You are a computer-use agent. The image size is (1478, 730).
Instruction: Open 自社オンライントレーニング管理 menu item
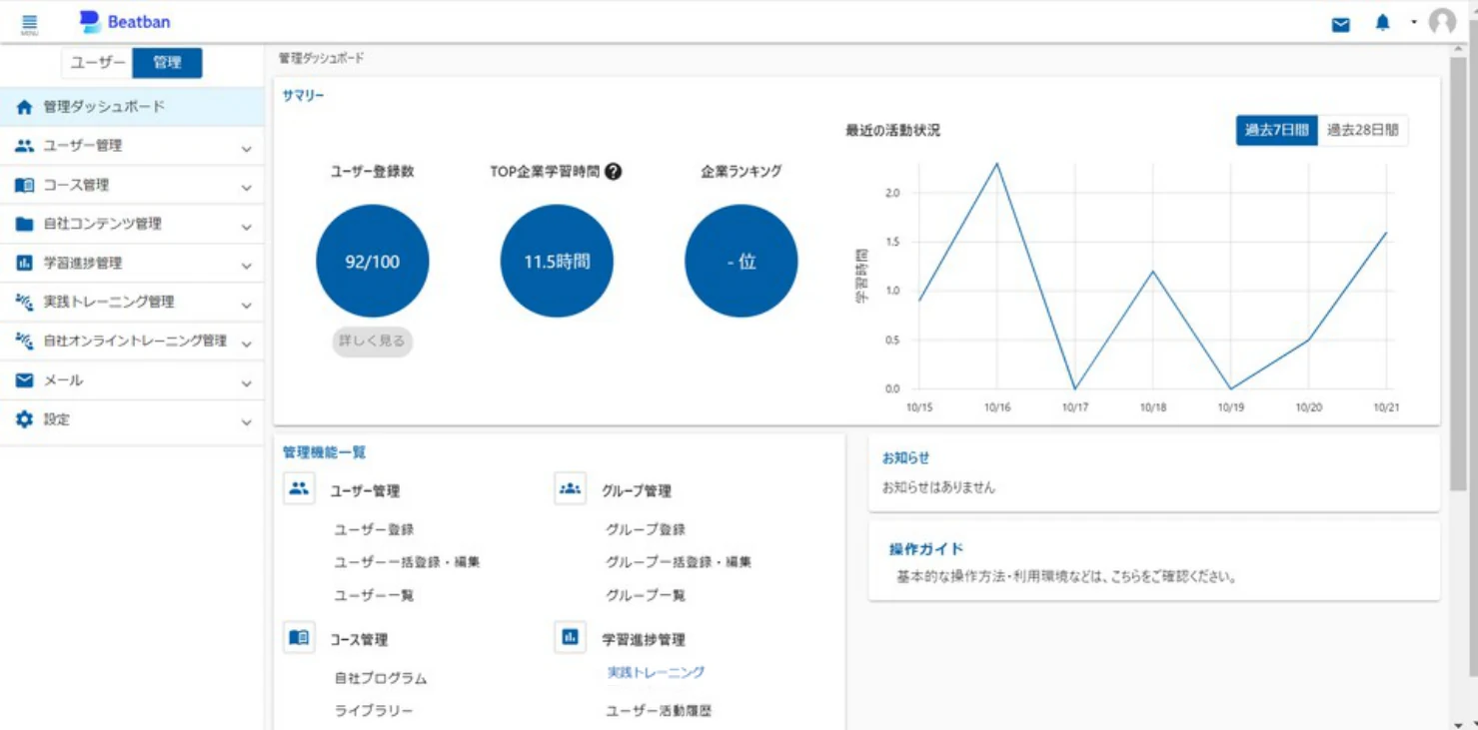(132, 342)
